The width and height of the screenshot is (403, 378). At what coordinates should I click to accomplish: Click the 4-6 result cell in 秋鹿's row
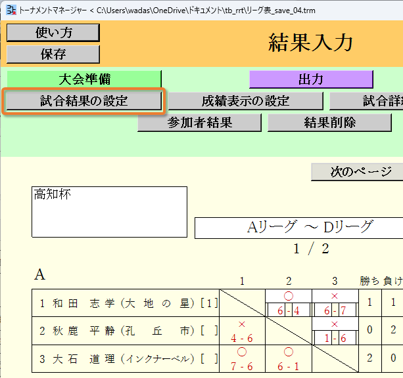pyautogui.click(x=242, y=338)
